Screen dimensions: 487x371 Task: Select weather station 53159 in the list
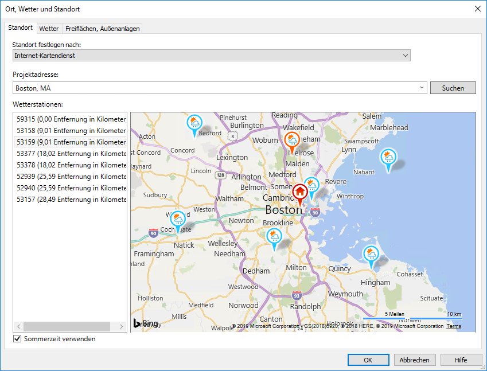pos(70,142)
